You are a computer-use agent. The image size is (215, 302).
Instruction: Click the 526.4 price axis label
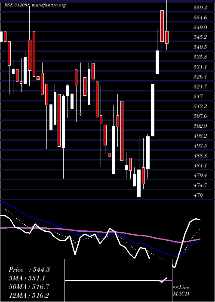point(200,77)
